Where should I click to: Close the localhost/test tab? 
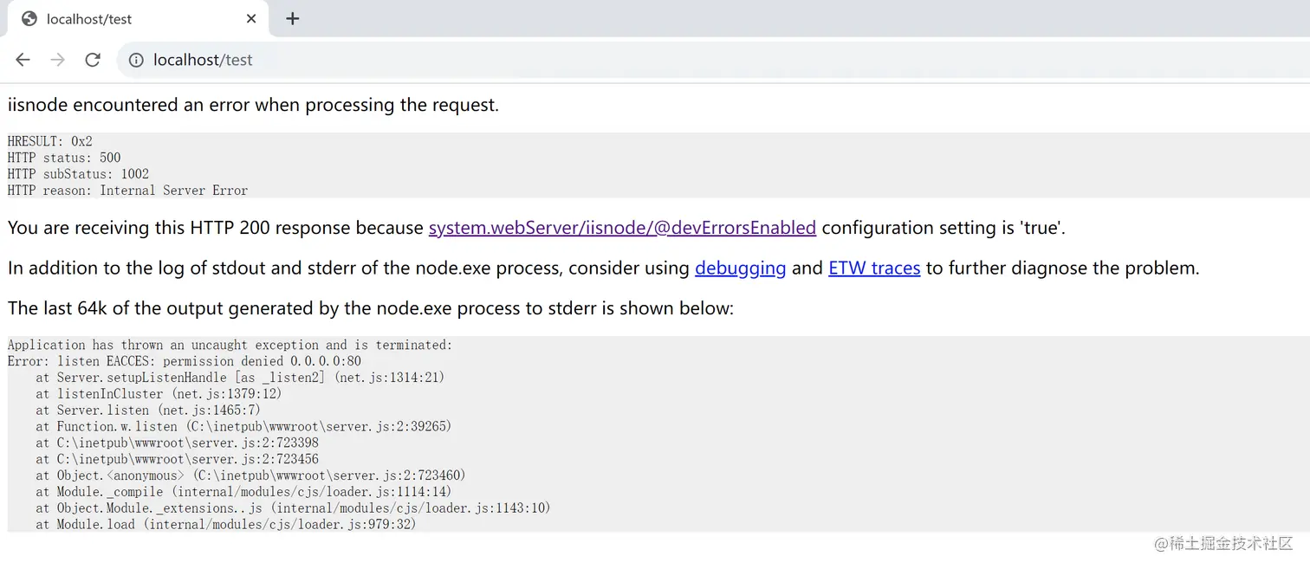click(x=251, y=18)
